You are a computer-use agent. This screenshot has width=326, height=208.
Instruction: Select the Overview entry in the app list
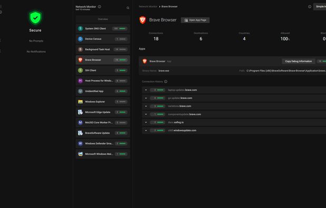(103, 19)
